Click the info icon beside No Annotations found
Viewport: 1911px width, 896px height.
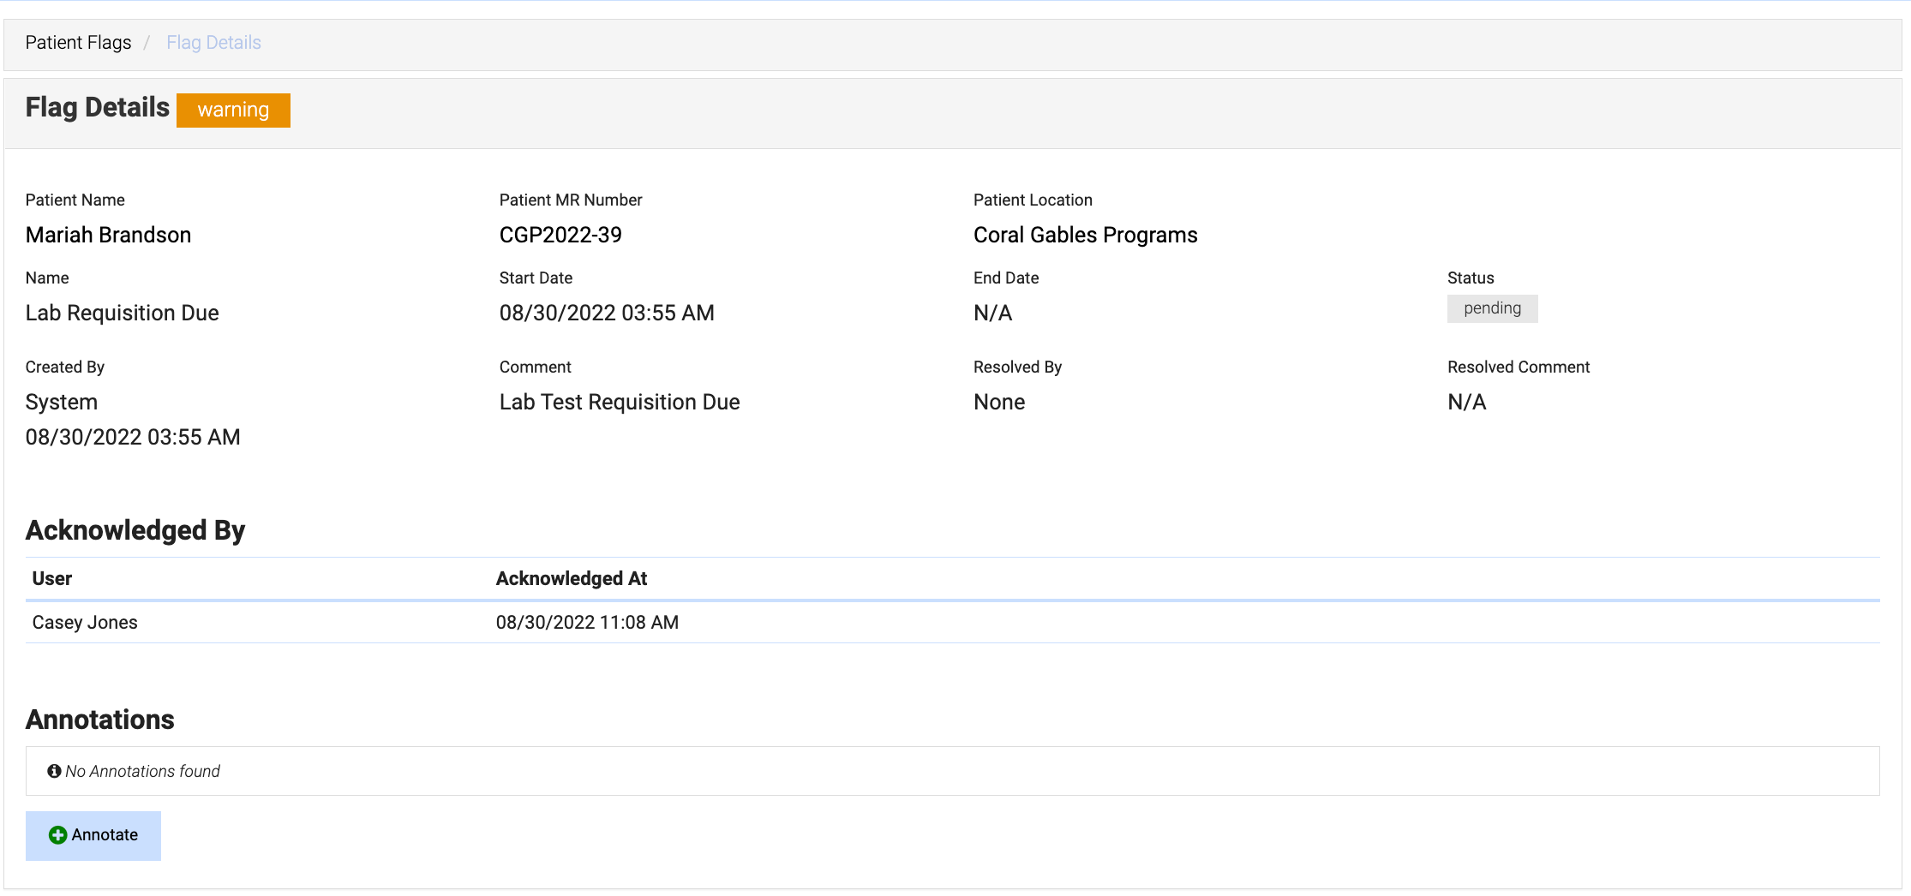[x=54, y=771]
